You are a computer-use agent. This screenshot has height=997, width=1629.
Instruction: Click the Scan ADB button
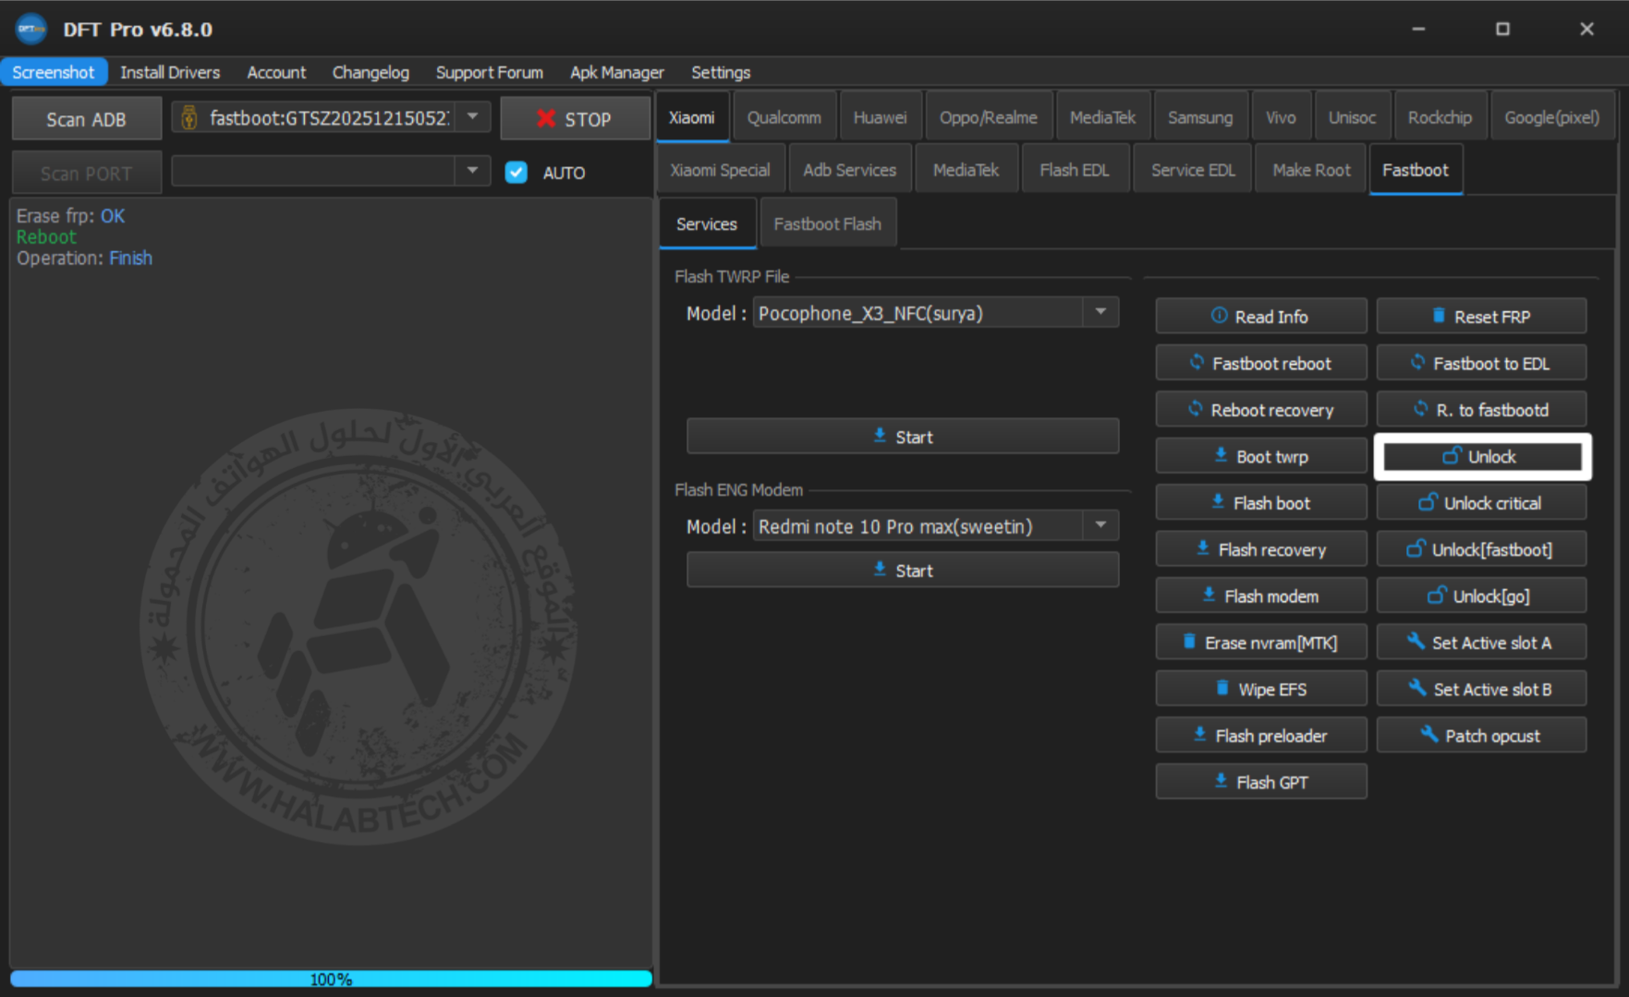(86, 119)
